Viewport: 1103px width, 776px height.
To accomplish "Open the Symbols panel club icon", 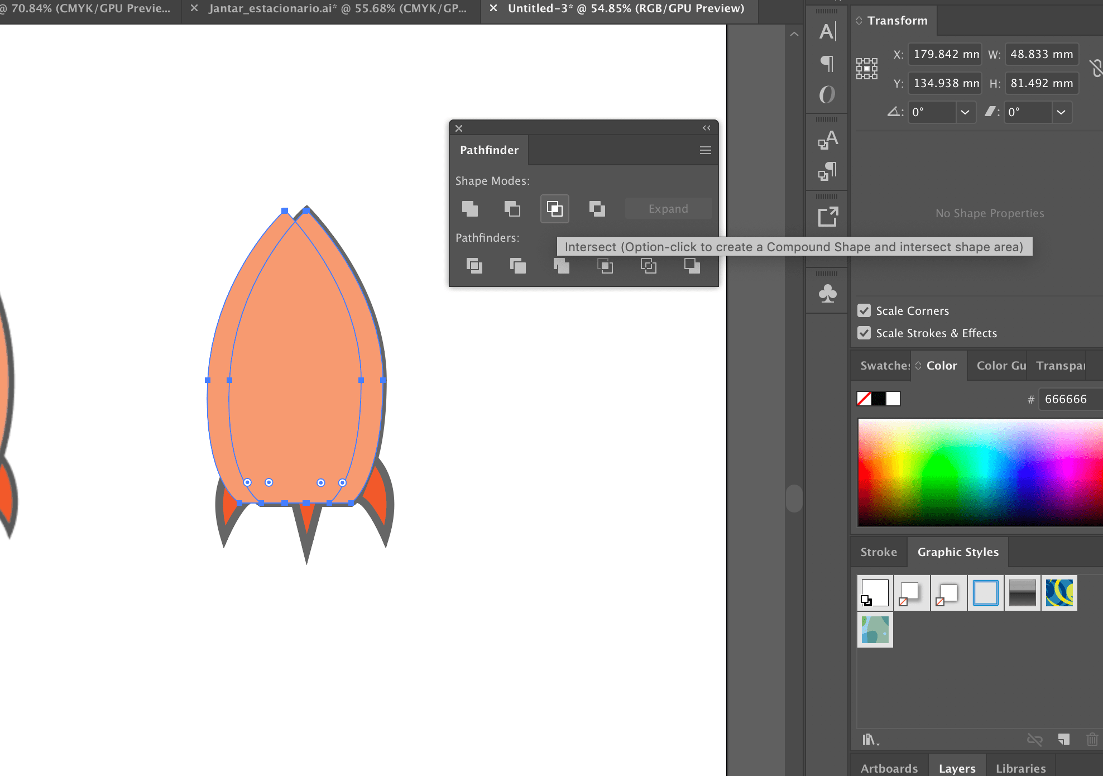I will pyautogui.click(x=827, y=293).
